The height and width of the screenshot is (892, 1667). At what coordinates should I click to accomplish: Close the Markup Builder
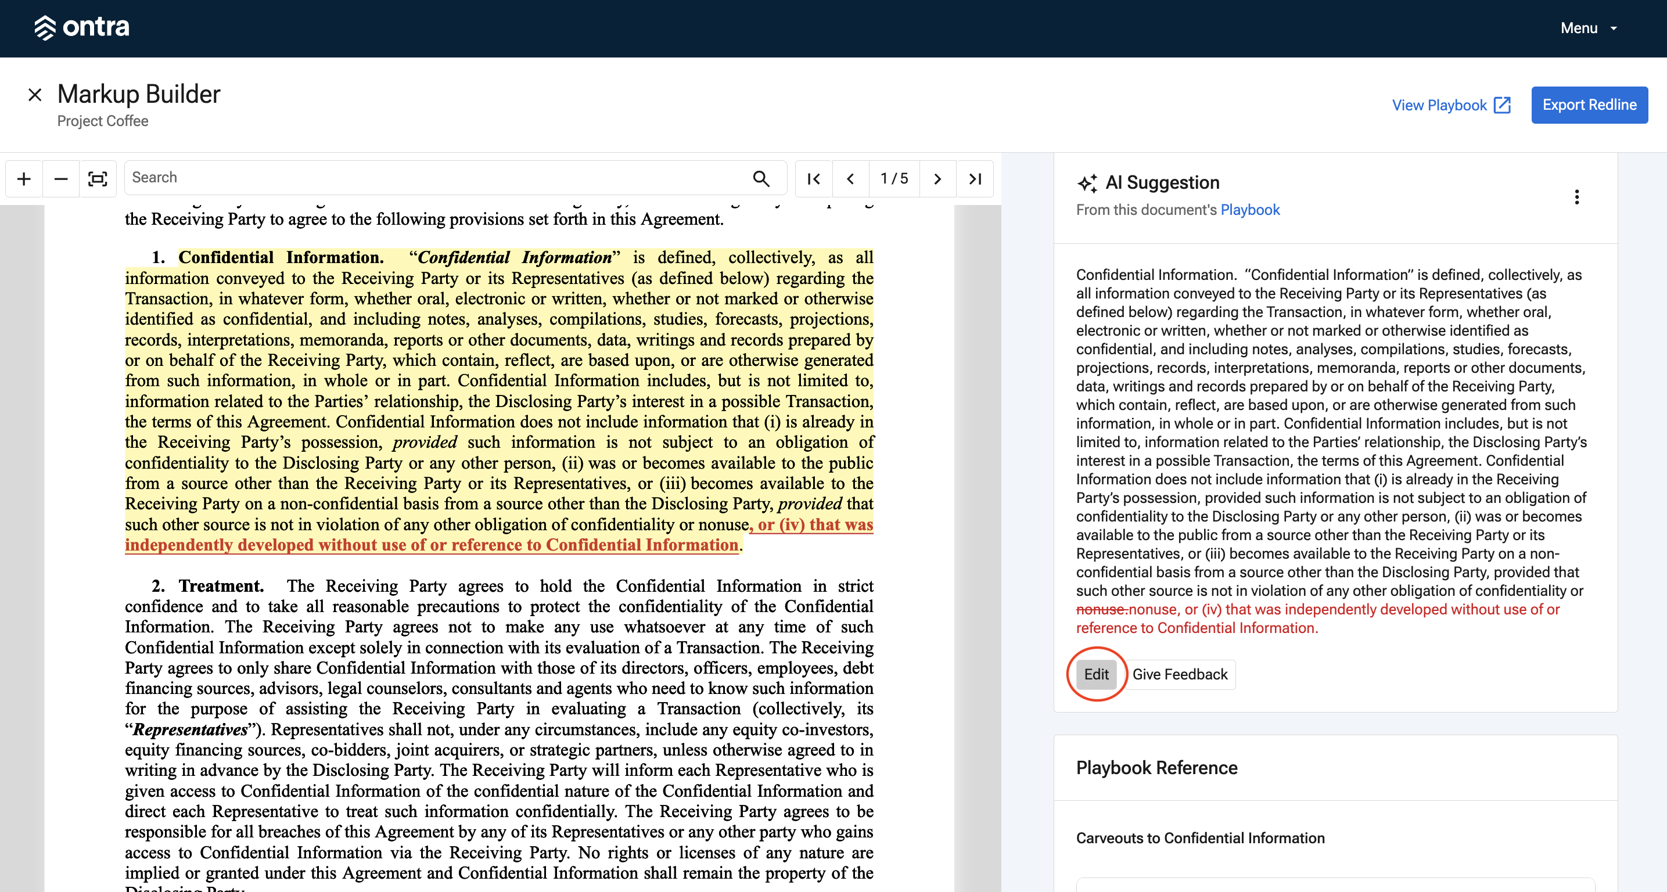pyautogui.click(x=35, y=95)
